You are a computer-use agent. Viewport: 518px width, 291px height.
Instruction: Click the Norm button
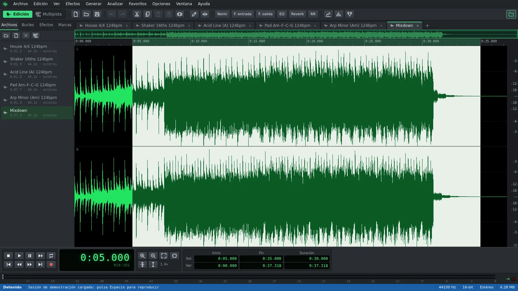(x=222, y=14)
